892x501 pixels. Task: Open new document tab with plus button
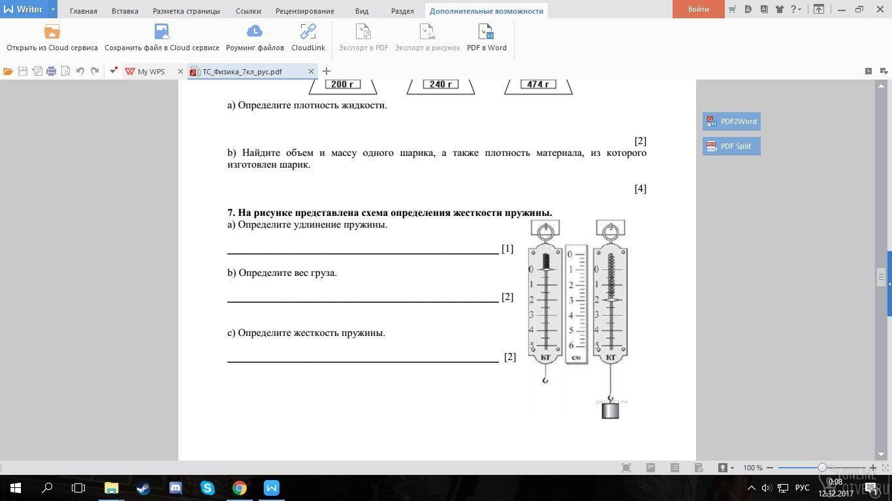coord(327,71)
